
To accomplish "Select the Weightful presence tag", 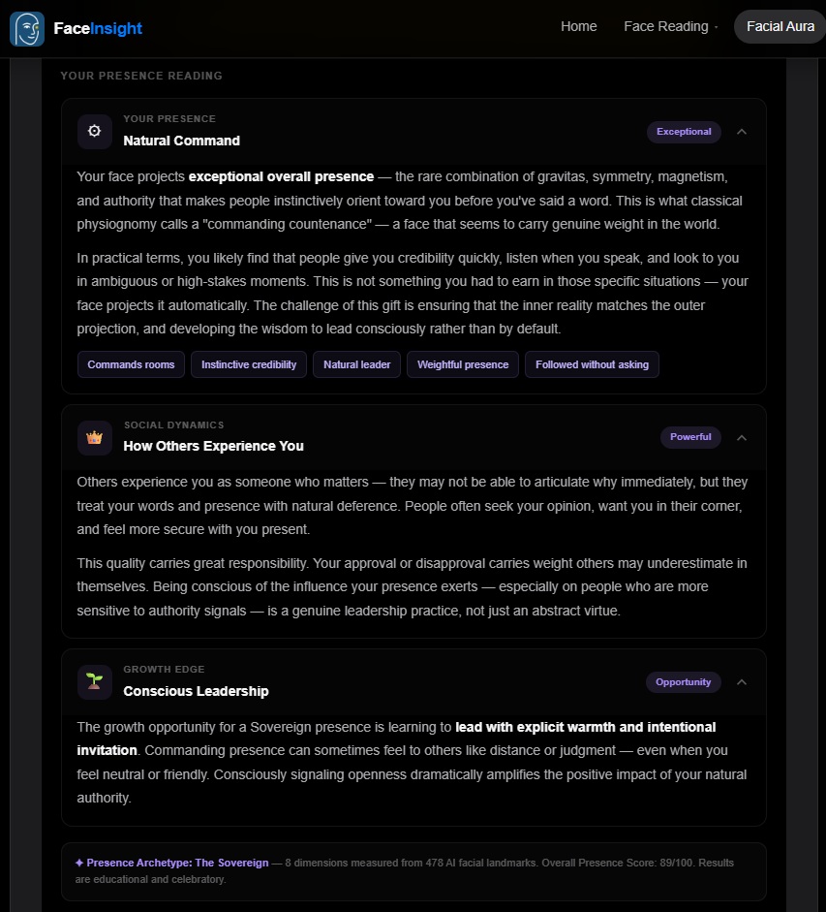I will (x=463, y=364).
